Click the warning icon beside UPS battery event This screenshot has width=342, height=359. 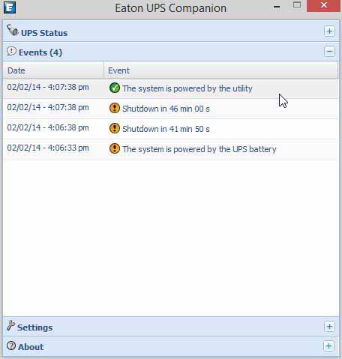click(115, 148)
